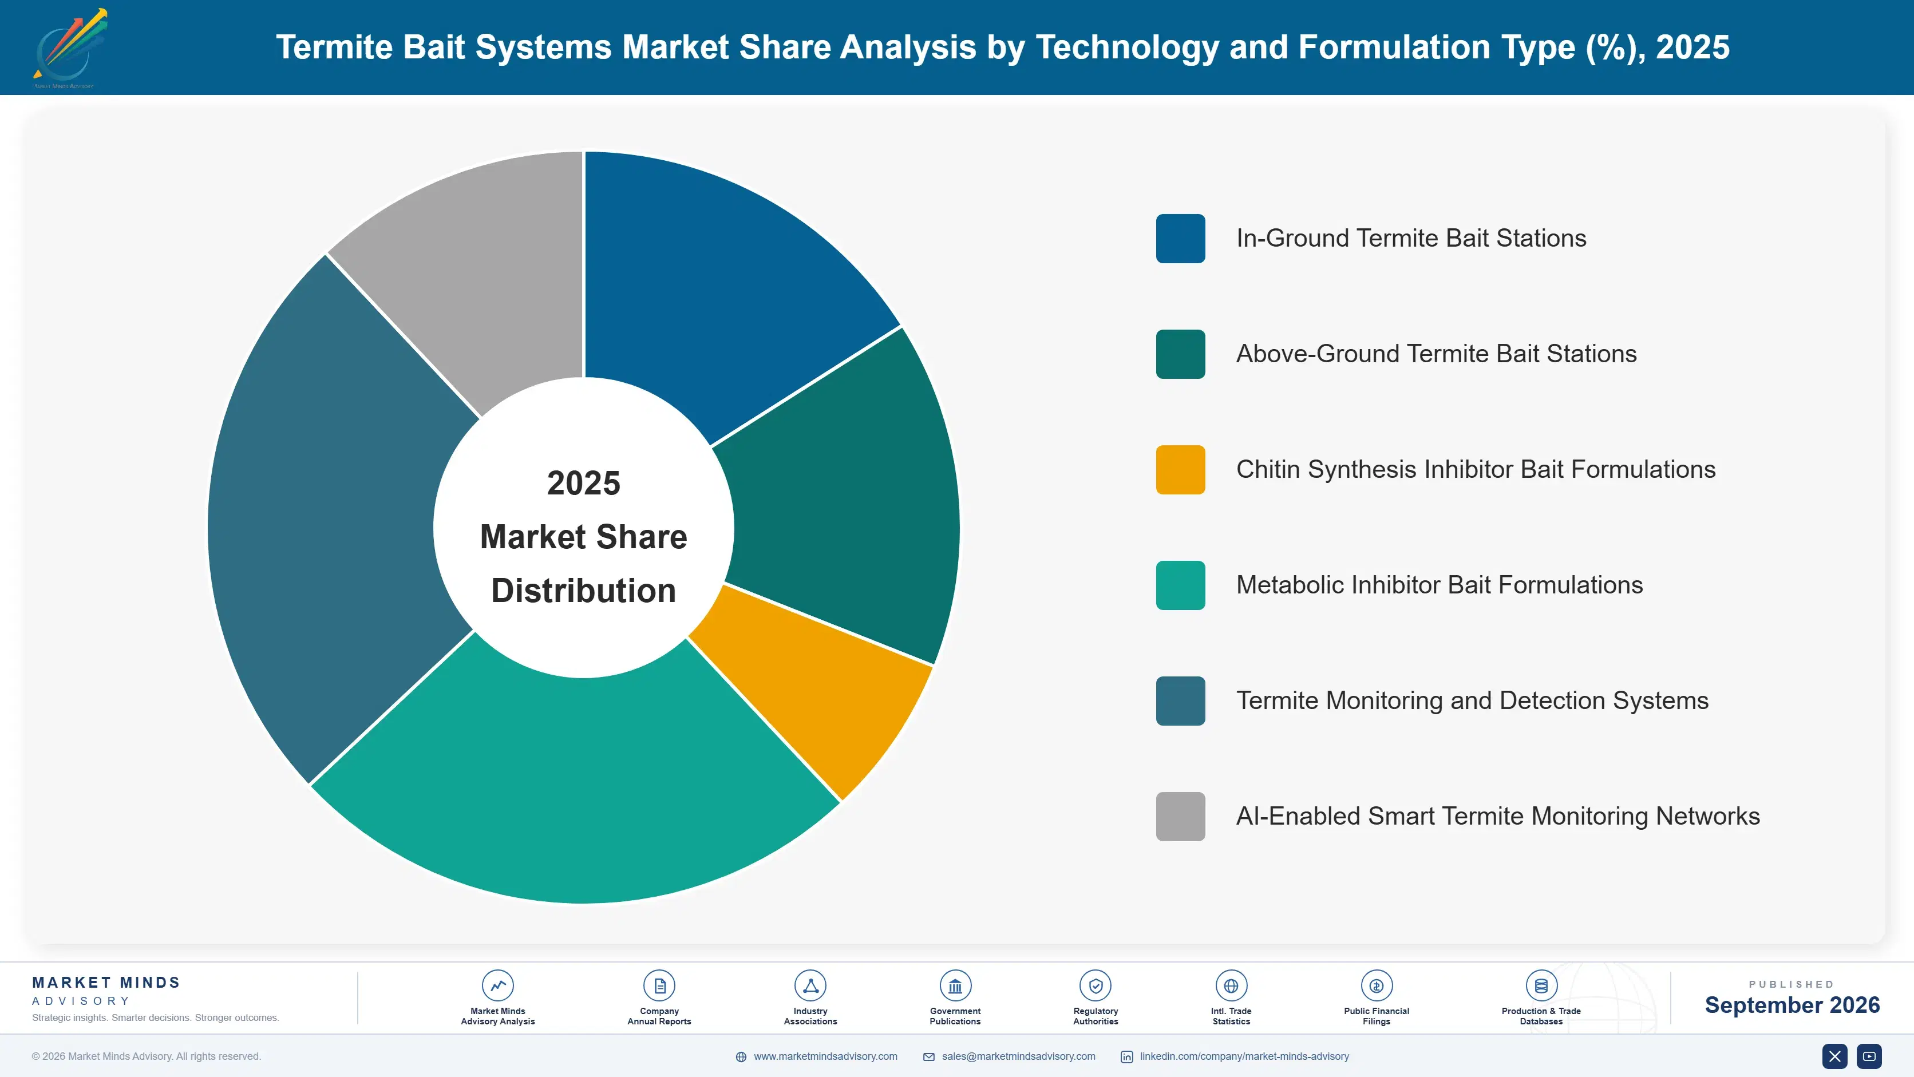Click 'Metabolic Inhibitor Bait Formulations' legend text
The height and width of the screenshot is (1077, 1914).
pyautogui.click(x=1439, y=585)
